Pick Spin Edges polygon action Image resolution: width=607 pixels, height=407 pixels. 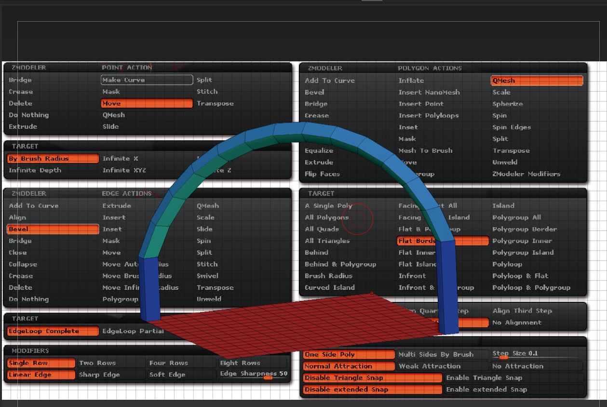tap(511, 127)
